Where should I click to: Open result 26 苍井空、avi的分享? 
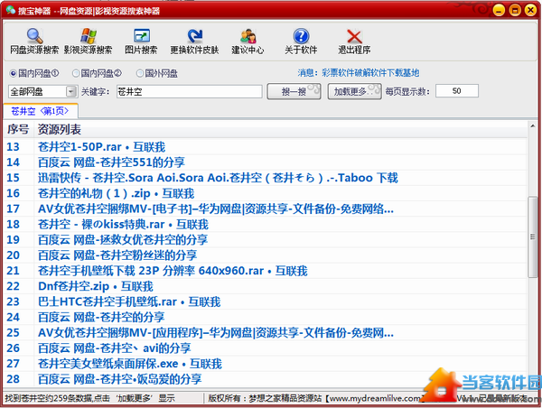115,348
